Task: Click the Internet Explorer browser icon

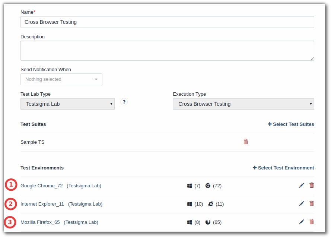Action: [x=210, y=204]
